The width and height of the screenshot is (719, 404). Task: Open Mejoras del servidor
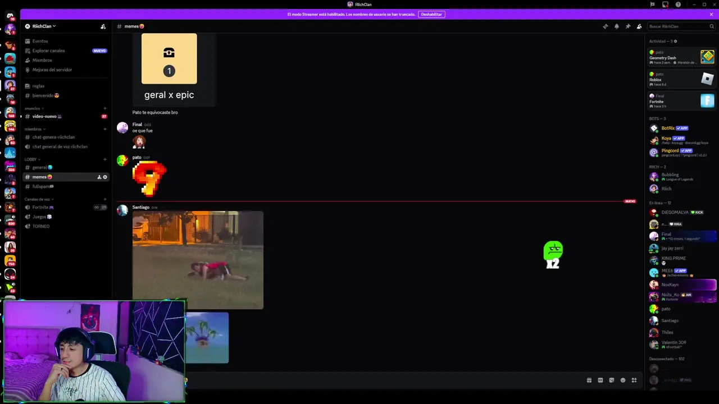(65, 70)
